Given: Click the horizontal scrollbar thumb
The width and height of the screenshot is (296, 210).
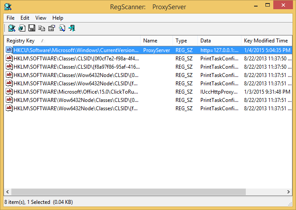Looking at the screenshot, I should point(128,192).
